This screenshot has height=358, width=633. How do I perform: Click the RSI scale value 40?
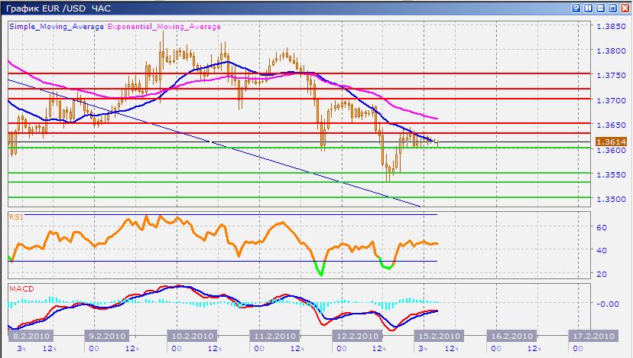(602, 250)
